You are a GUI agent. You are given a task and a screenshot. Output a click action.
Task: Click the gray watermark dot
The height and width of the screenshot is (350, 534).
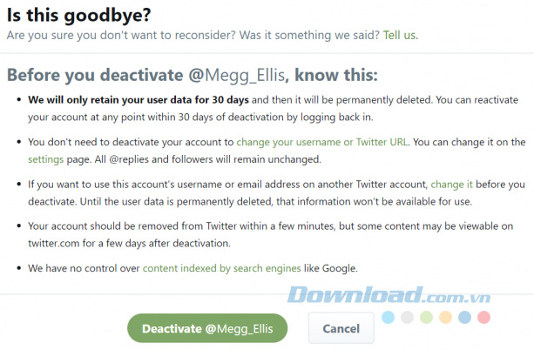[x=407, y=317]
